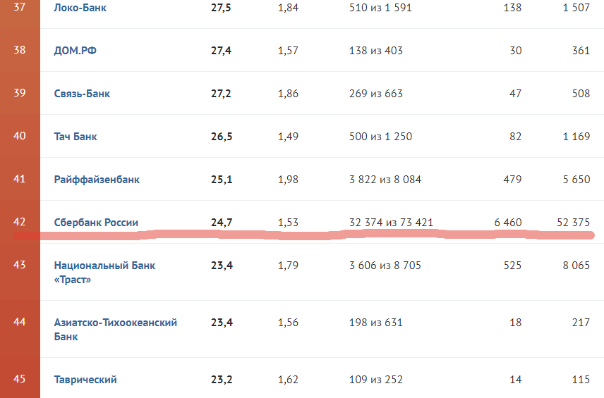This screenshot has width=604, height=398.
Task: Click value 525 in the Траст row
Action: pos(513,266)
